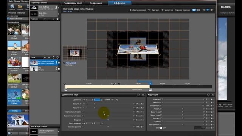The width and height of the screenshot is (242, 136).
Task: Jump to previous keyframe arrow icon
Action: (203, 10)
